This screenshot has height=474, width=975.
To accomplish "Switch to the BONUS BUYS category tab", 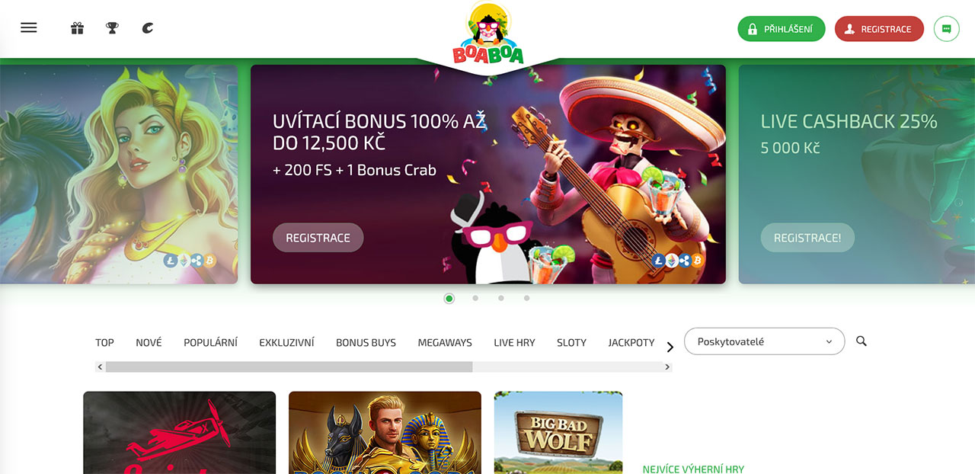I will click(366, 343).
